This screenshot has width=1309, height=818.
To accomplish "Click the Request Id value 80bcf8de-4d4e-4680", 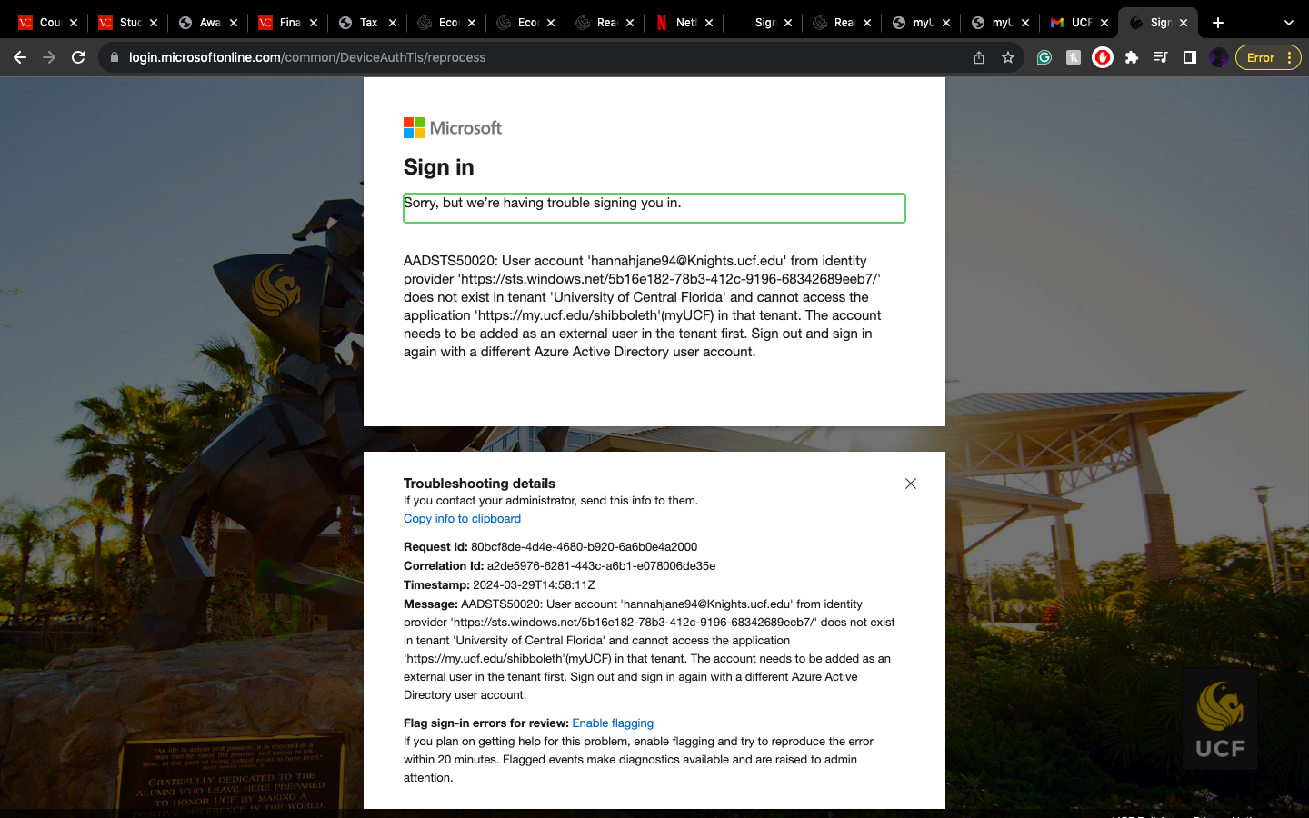I will (x=584, y=547).
